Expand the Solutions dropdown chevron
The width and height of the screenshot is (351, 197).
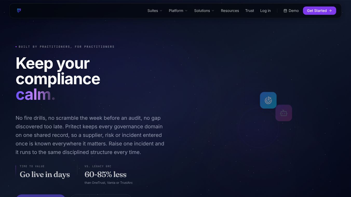(213, 11)
